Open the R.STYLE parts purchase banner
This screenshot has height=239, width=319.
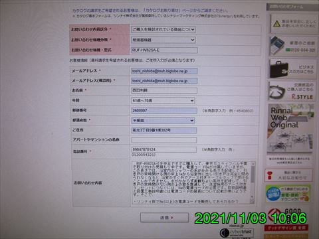tap(291, 92)
